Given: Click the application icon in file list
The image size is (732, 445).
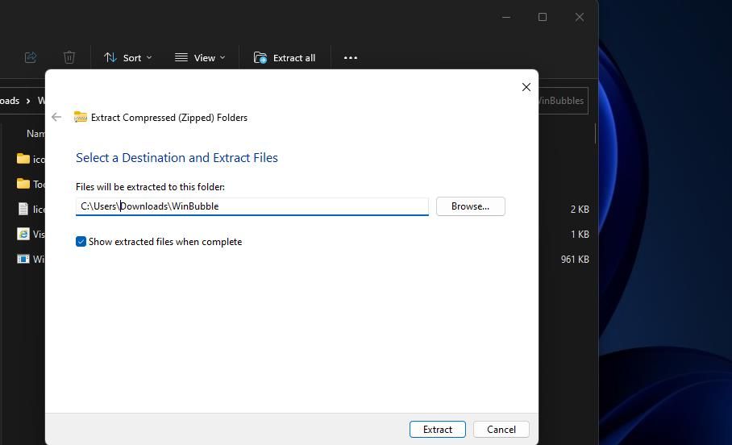Looking at the screenshot, I should [23, 259].
